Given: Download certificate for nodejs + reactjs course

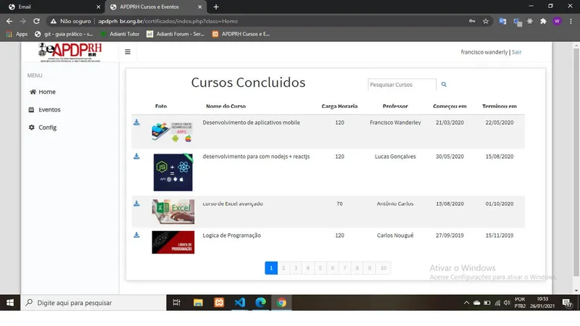Looking at the screenshot, I should click(136, 156).
